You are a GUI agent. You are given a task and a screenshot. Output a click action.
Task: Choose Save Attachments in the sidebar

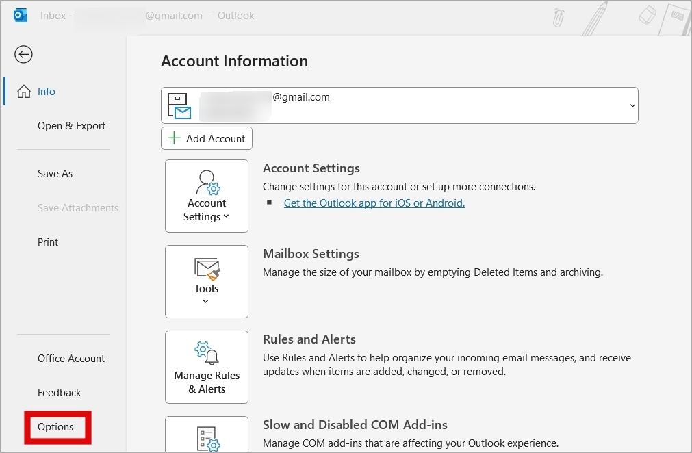(x=78, y=208)
